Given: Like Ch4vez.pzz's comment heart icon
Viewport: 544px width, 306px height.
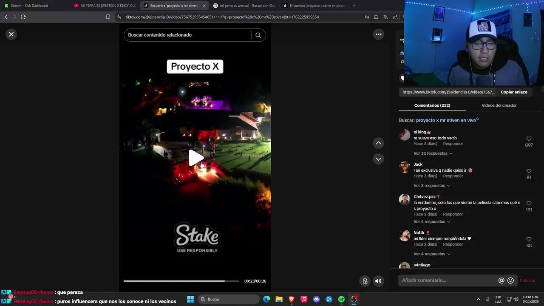Looking at the screenshot, I should click(529, 204).
